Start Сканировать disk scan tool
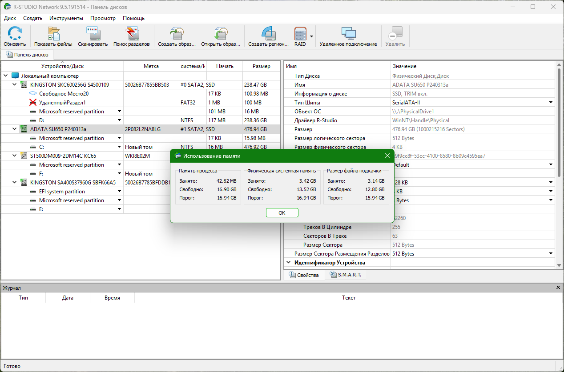 pos(93,36)
